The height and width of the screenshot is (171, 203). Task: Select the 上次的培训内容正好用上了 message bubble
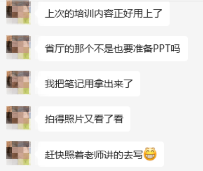point(104,14)
